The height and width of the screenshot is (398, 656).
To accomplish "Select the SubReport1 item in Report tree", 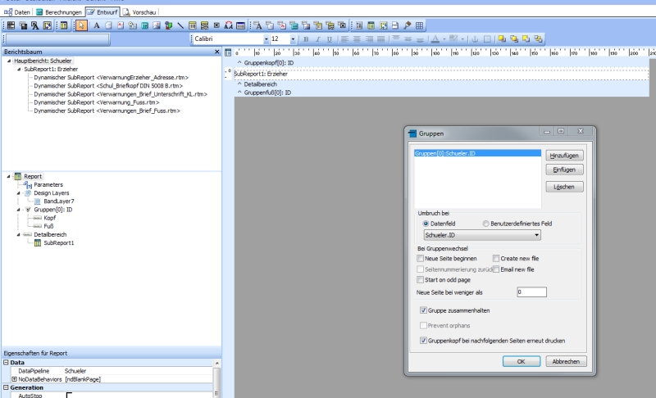I will click(x=59, y=242).
